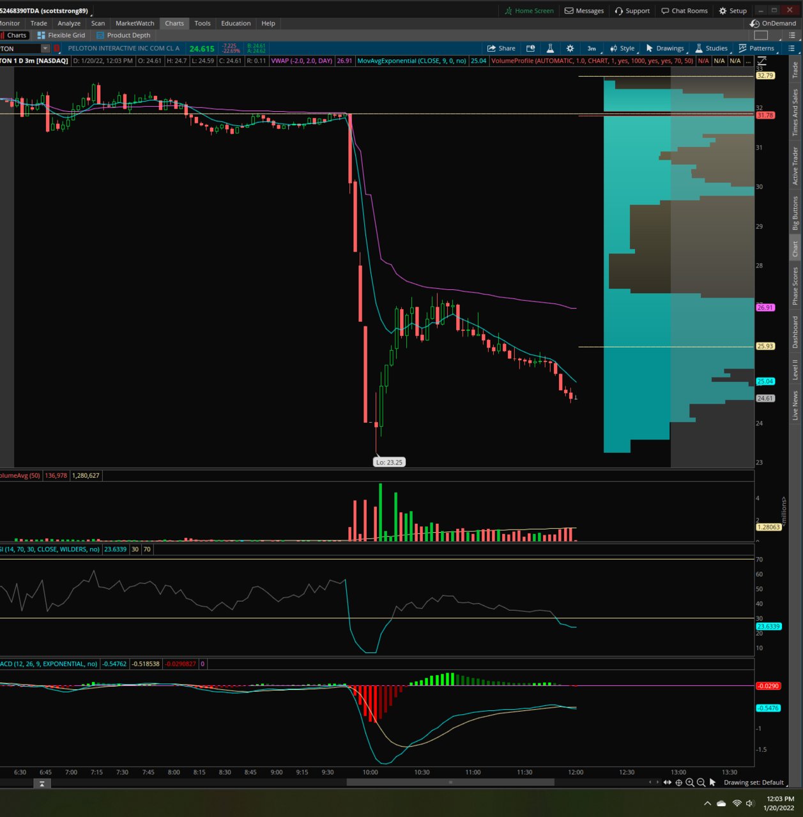803x817 pixels.
Task: Open Big Buttons side tab
Action: pos(795,213)
